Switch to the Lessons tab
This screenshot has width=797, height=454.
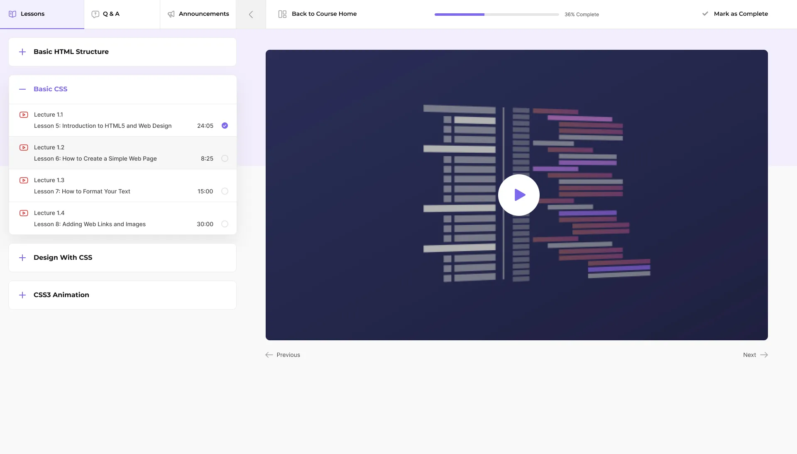coord(42,14)
